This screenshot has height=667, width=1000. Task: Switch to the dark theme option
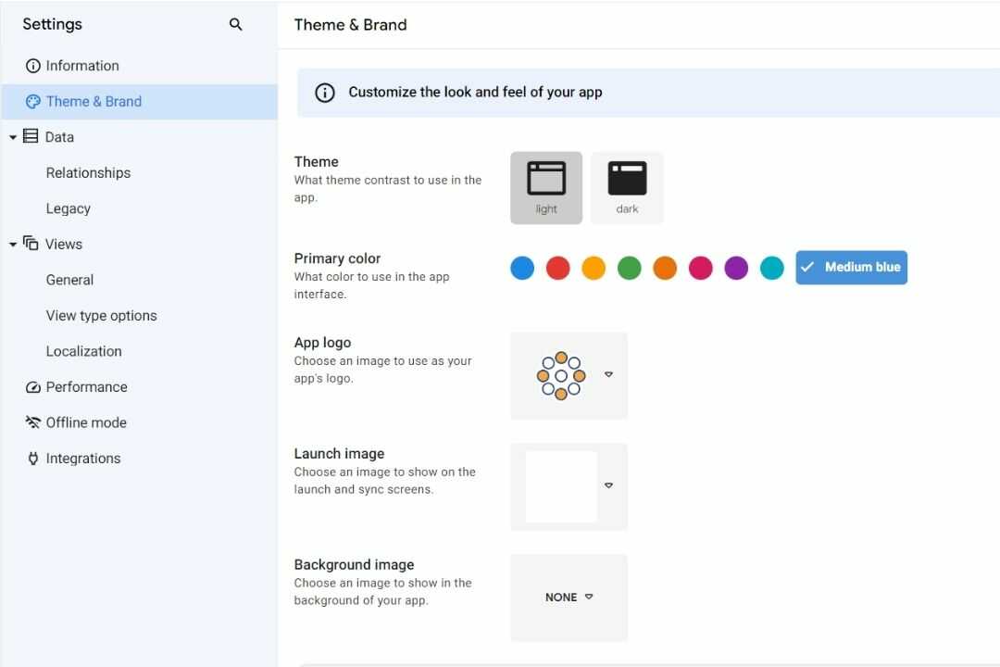pos(627,187)
